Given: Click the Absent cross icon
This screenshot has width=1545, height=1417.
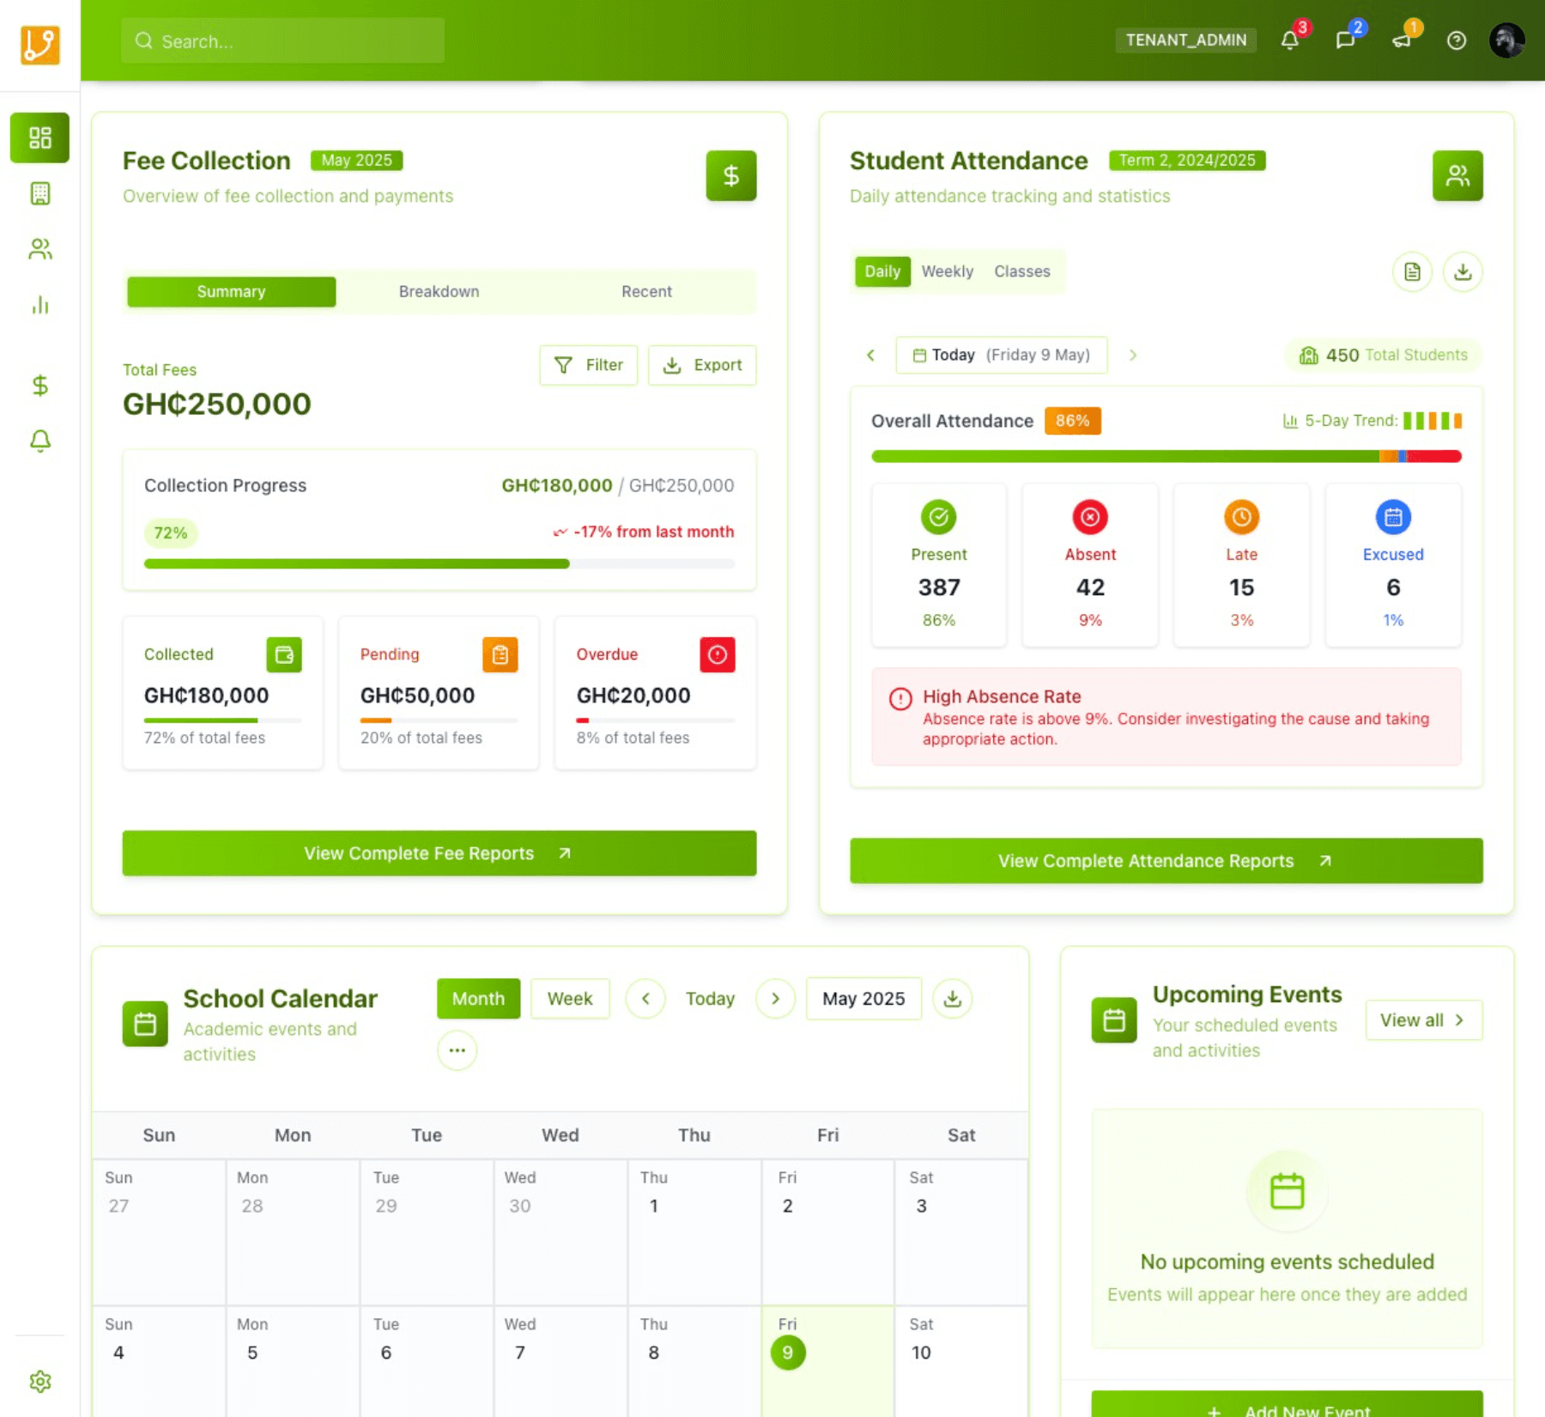Looking at the screenshot, I should [1090, 517].
